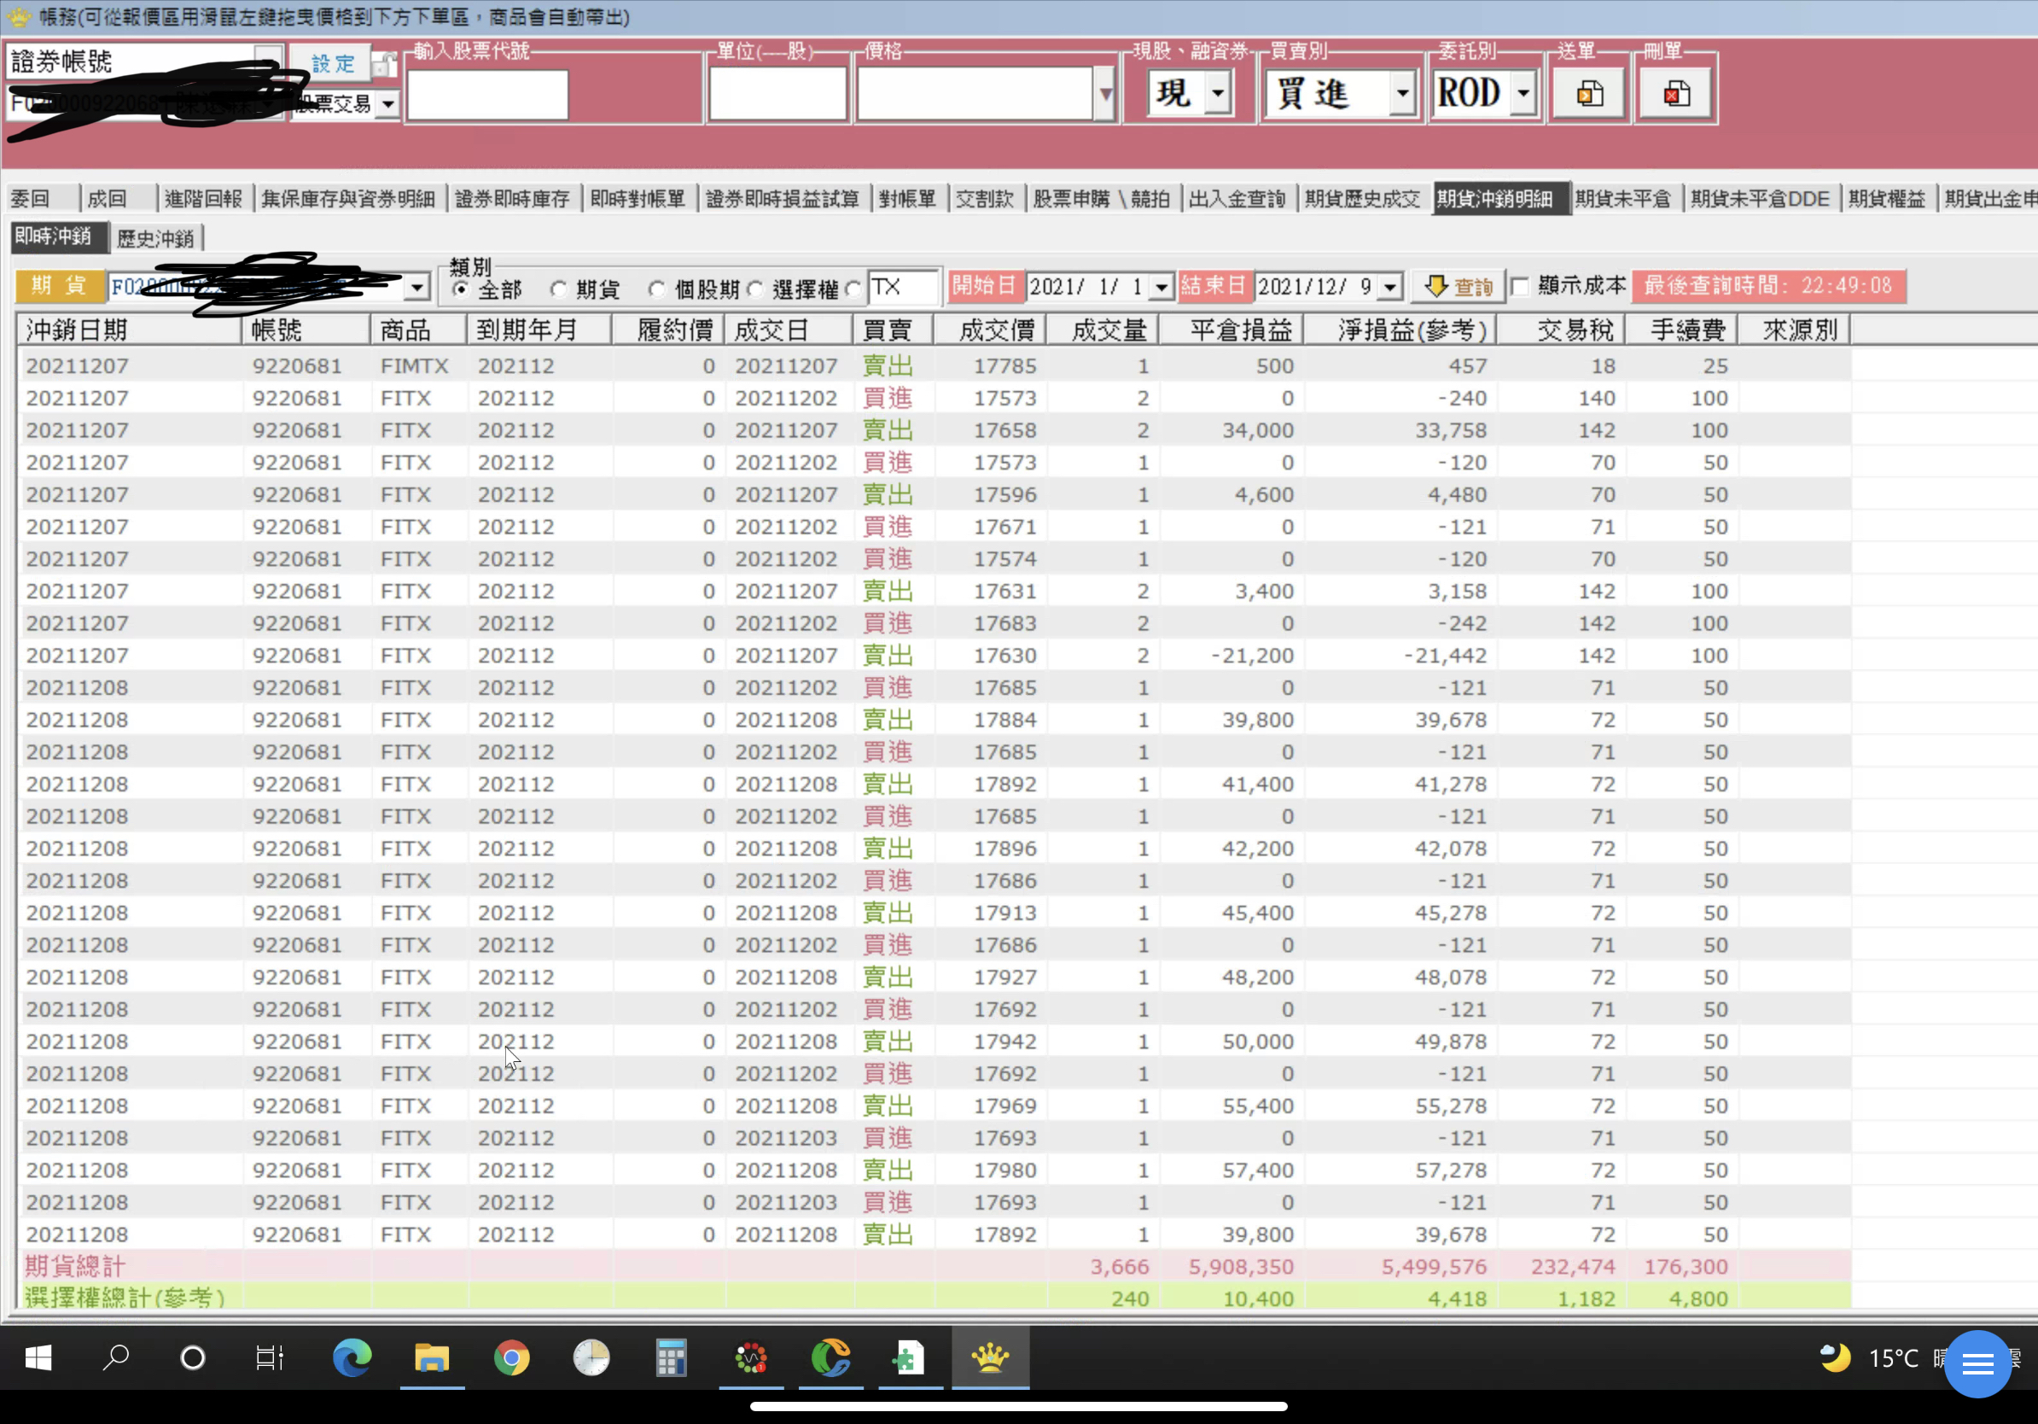2038x1424 pixels.
Task: Click the blue floating menu button
Action: point(1977,1363)
